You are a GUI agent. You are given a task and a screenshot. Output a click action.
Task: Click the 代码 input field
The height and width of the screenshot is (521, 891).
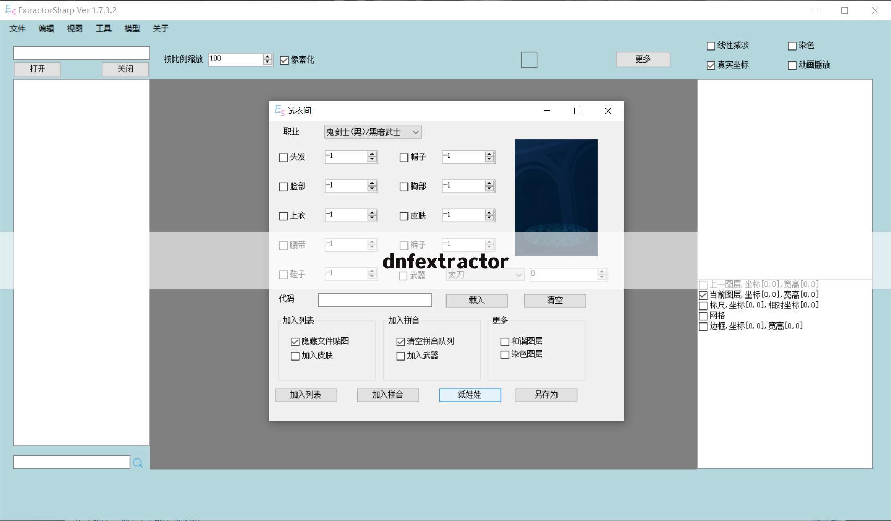pyautogui.click(x=375, y=300)
